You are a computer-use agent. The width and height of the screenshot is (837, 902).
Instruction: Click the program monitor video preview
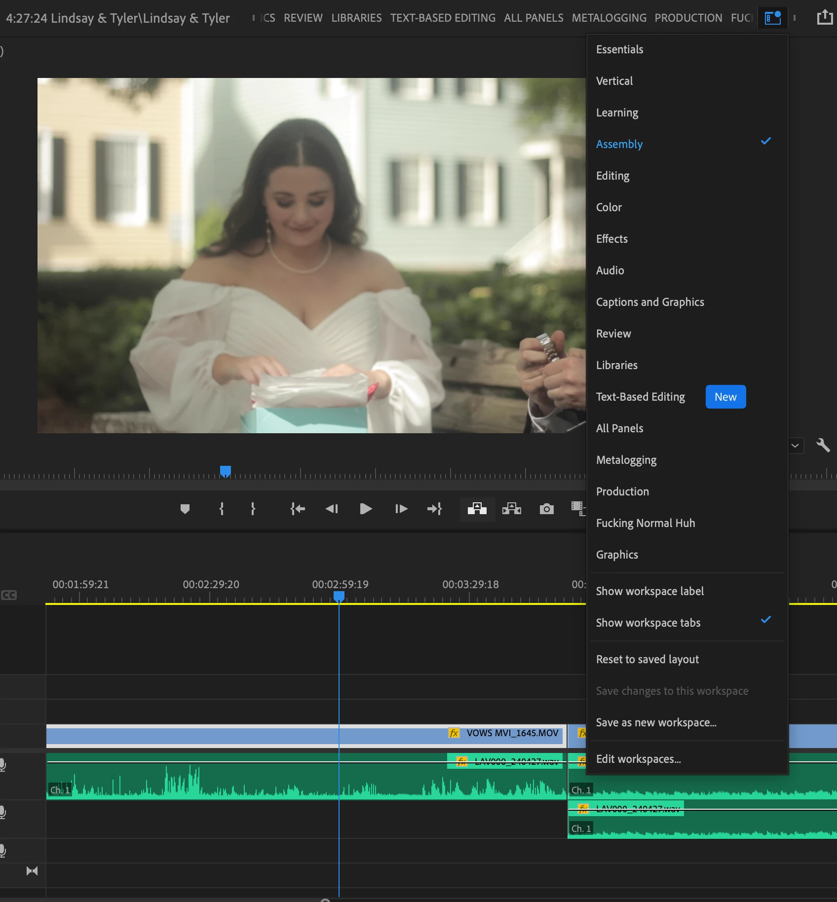click(311, 256)
